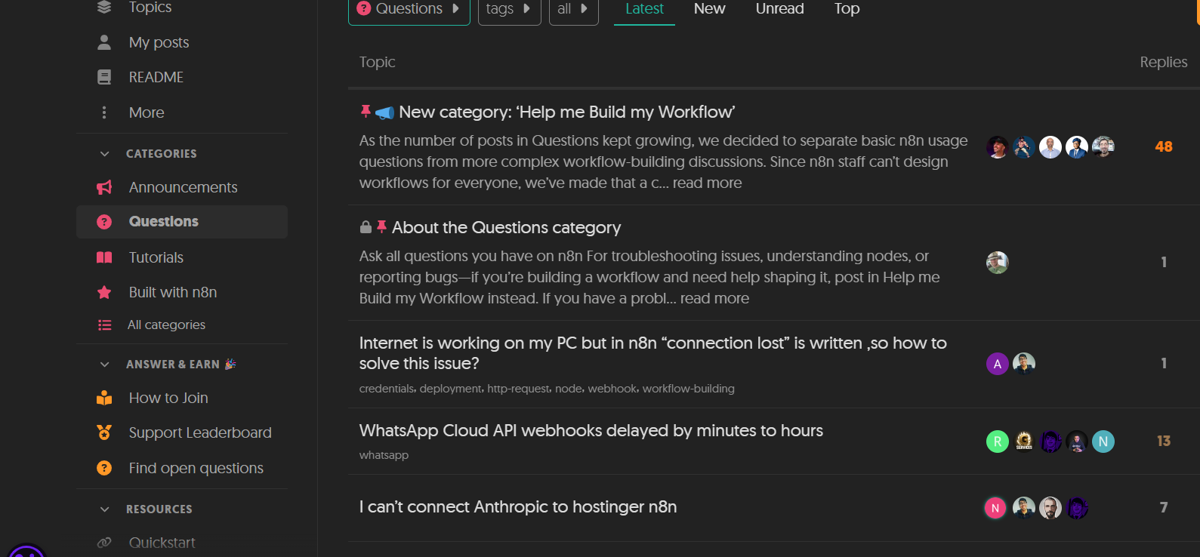The width and height of the screenshot is (1200, 557).
Task: Open 'New category: Help me Build my Workflow' topic
Action: tap(566, 112)
